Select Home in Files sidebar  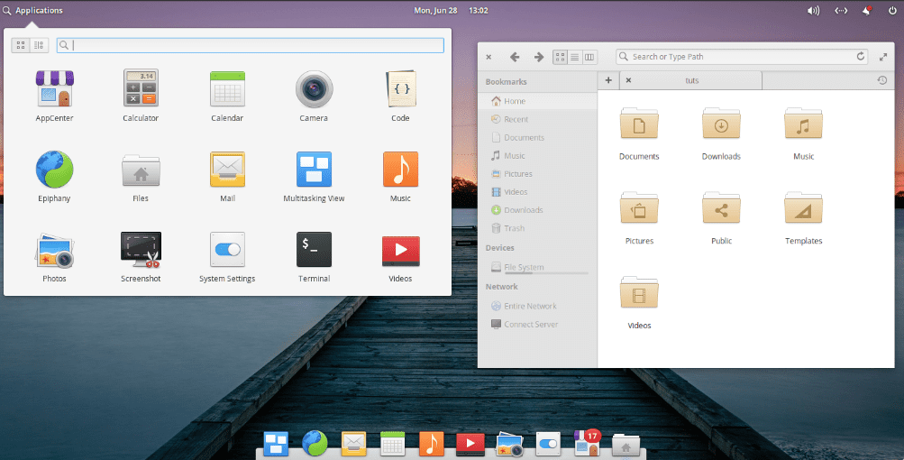click(x=537, y=101)
